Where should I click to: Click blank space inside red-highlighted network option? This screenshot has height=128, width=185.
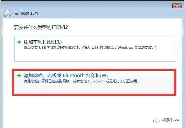(94, 88)
